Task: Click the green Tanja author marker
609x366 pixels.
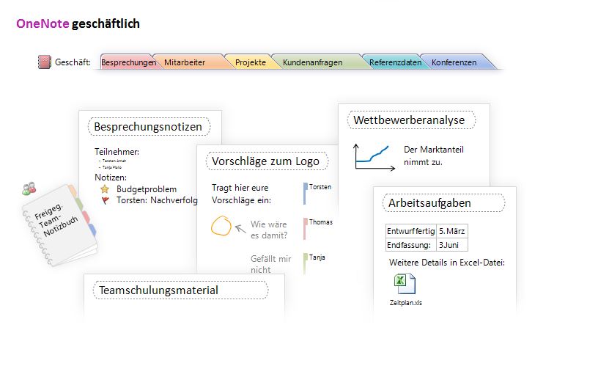Action: click(306, 264)
